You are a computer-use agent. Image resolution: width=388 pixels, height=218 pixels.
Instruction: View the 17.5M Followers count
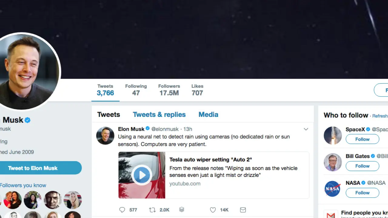[x=169, y=90]
